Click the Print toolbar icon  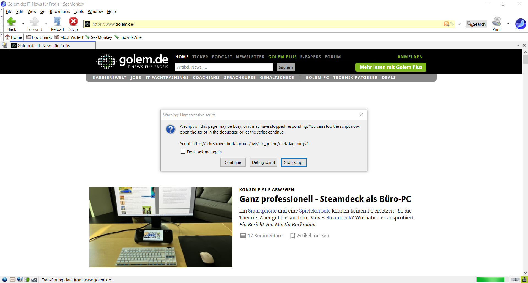pyautogui.click(x=496, y=22)
